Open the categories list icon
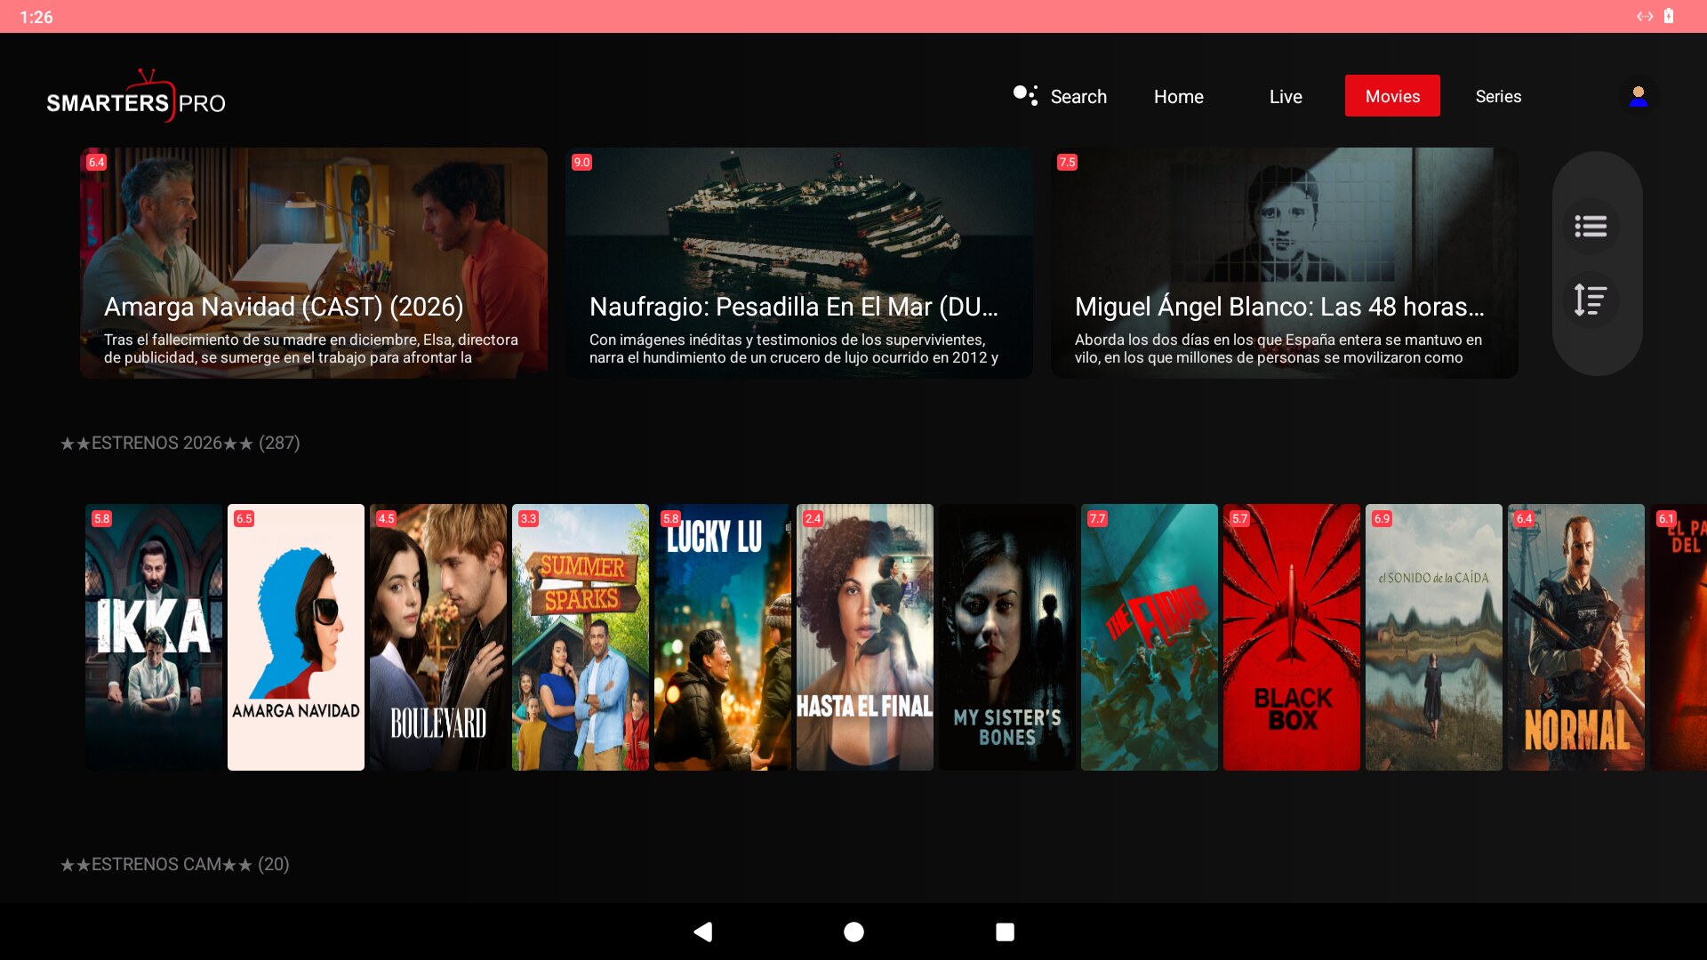Screen dimensions: 1707x960 point(1591,226)
